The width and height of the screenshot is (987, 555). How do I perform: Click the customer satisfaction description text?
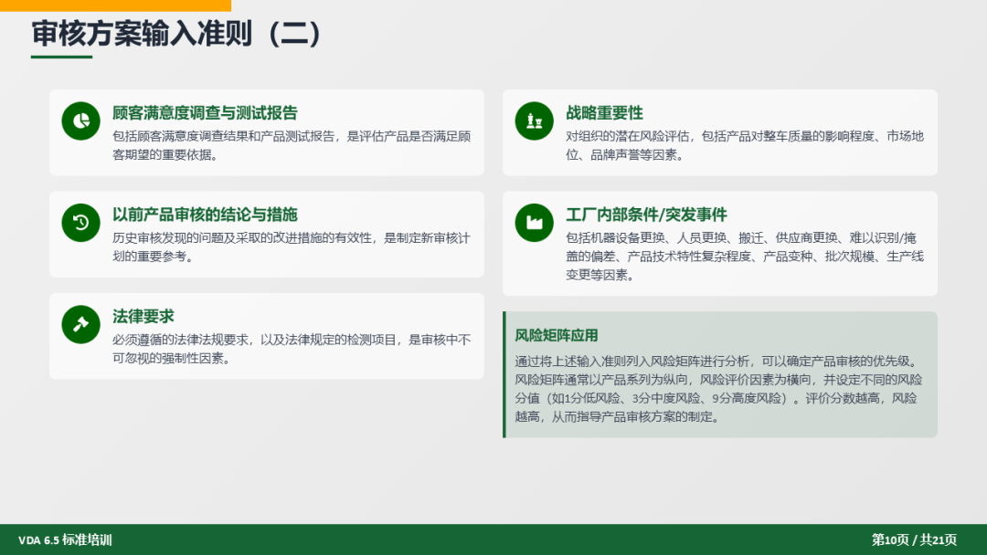[292, 145]
